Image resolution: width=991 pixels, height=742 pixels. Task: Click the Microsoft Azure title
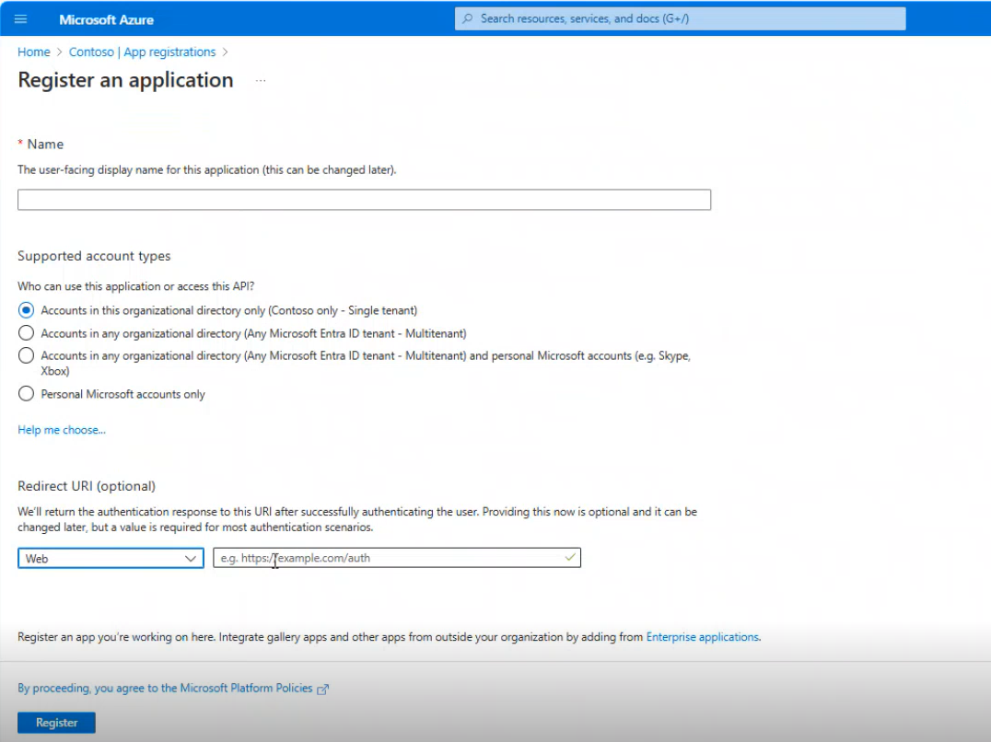(106, 19)
